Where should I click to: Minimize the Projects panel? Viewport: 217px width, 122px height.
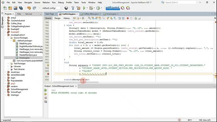pyautogui.click(x=41, y=14)
